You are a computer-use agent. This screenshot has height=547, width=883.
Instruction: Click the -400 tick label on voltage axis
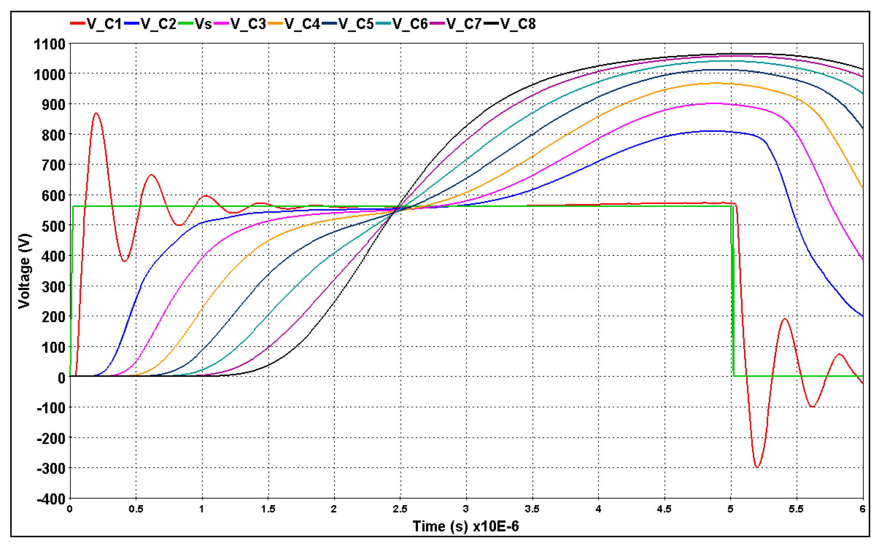click(x=51, y=499)
